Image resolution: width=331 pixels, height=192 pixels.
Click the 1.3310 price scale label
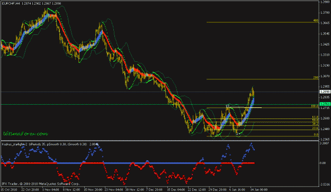(x=325, y=55)
